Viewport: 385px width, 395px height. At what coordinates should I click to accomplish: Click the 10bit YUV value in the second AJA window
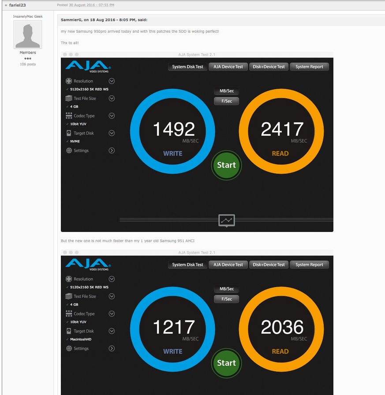point(78,322)
